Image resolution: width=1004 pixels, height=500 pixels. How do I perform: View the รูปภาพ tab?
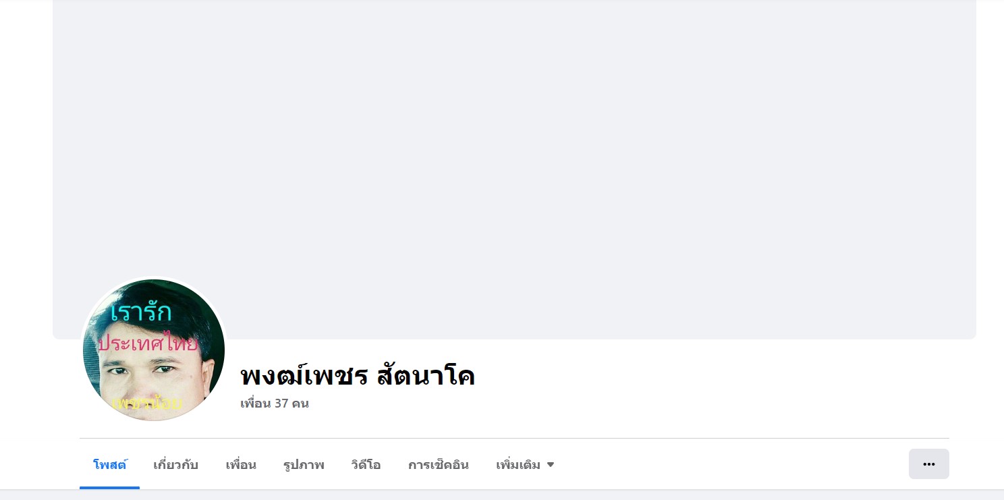click(x=304, y=465)
